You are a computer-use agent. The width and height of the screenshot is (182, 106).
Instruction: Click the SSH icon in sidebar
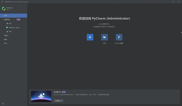tap(7, 24)
